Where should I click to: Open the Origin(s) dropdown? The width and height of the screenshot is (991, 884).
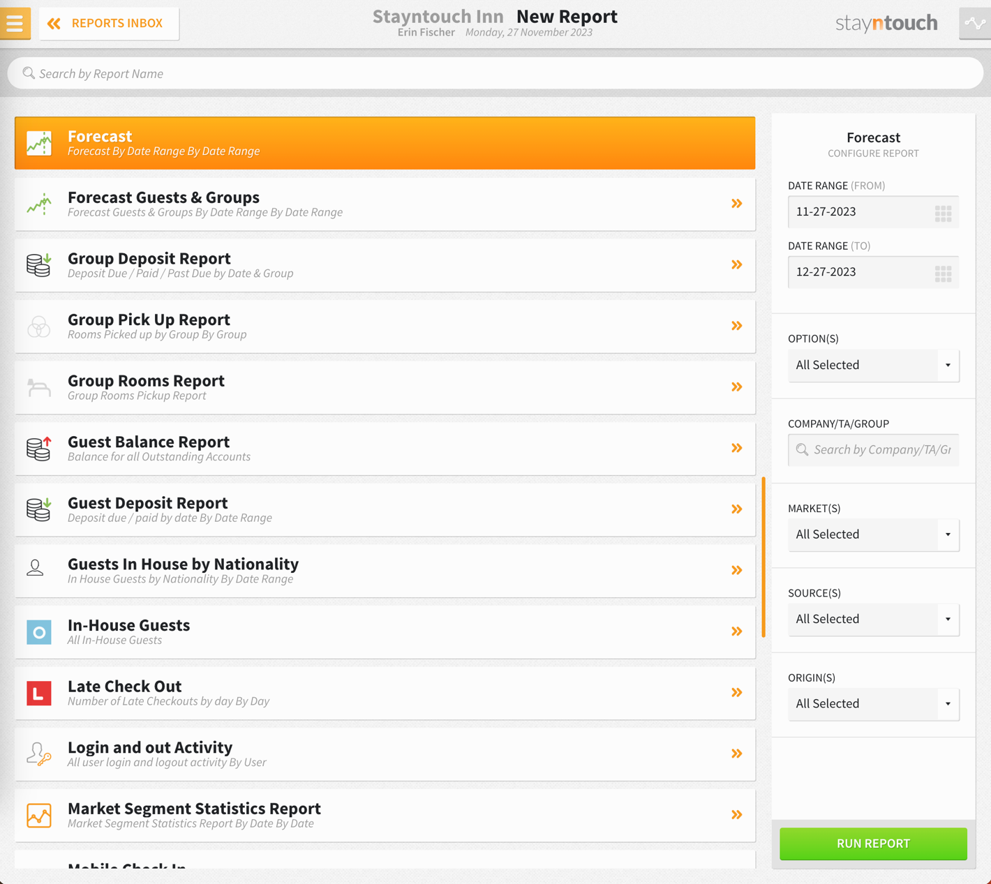click(x=873, y=704)
